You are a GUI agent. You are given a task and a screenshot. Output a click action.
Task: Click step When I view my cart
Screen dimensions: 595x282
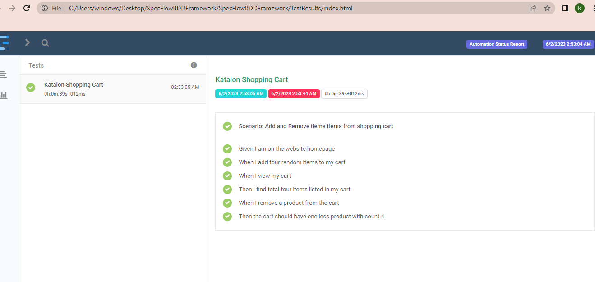pyautogui.click(x=265, y=176)
